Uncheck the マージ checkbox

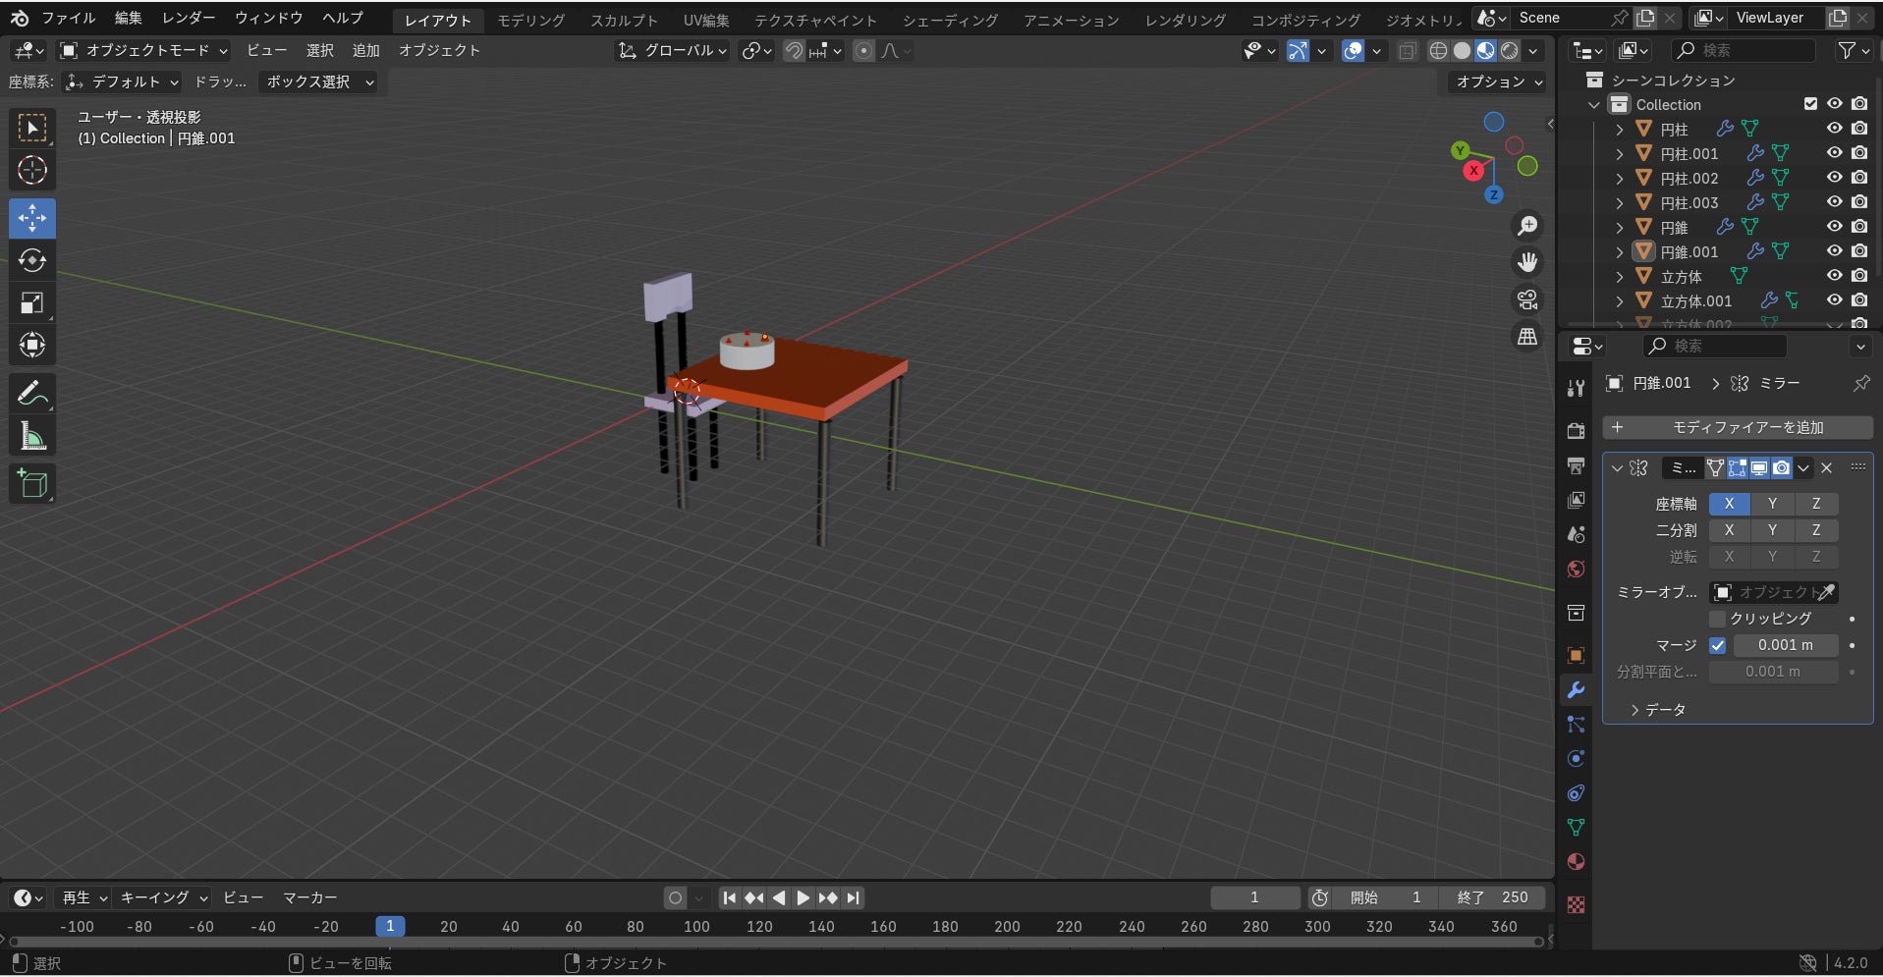pyautogui.click(x=1717, y=645)
